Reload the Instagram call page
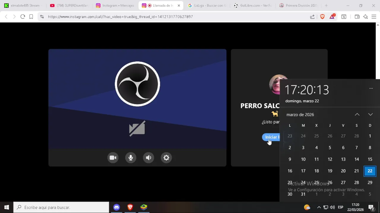The width and height of the screenshot is (380, 213). coord(23,17)
